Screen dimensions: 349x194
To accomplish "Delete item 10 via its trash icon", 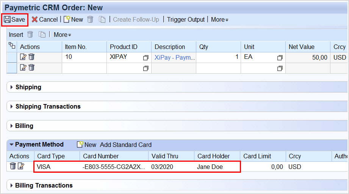I will pos(31,57).
